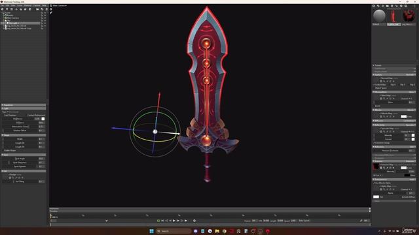419x235 pixels.
Task: Click the light color swatch beside Brightness
Action: [x=43, y=119]
